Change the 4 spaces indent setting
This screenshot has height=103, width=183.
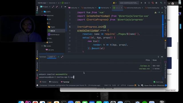pyautogui.click(x=131, y=85)
